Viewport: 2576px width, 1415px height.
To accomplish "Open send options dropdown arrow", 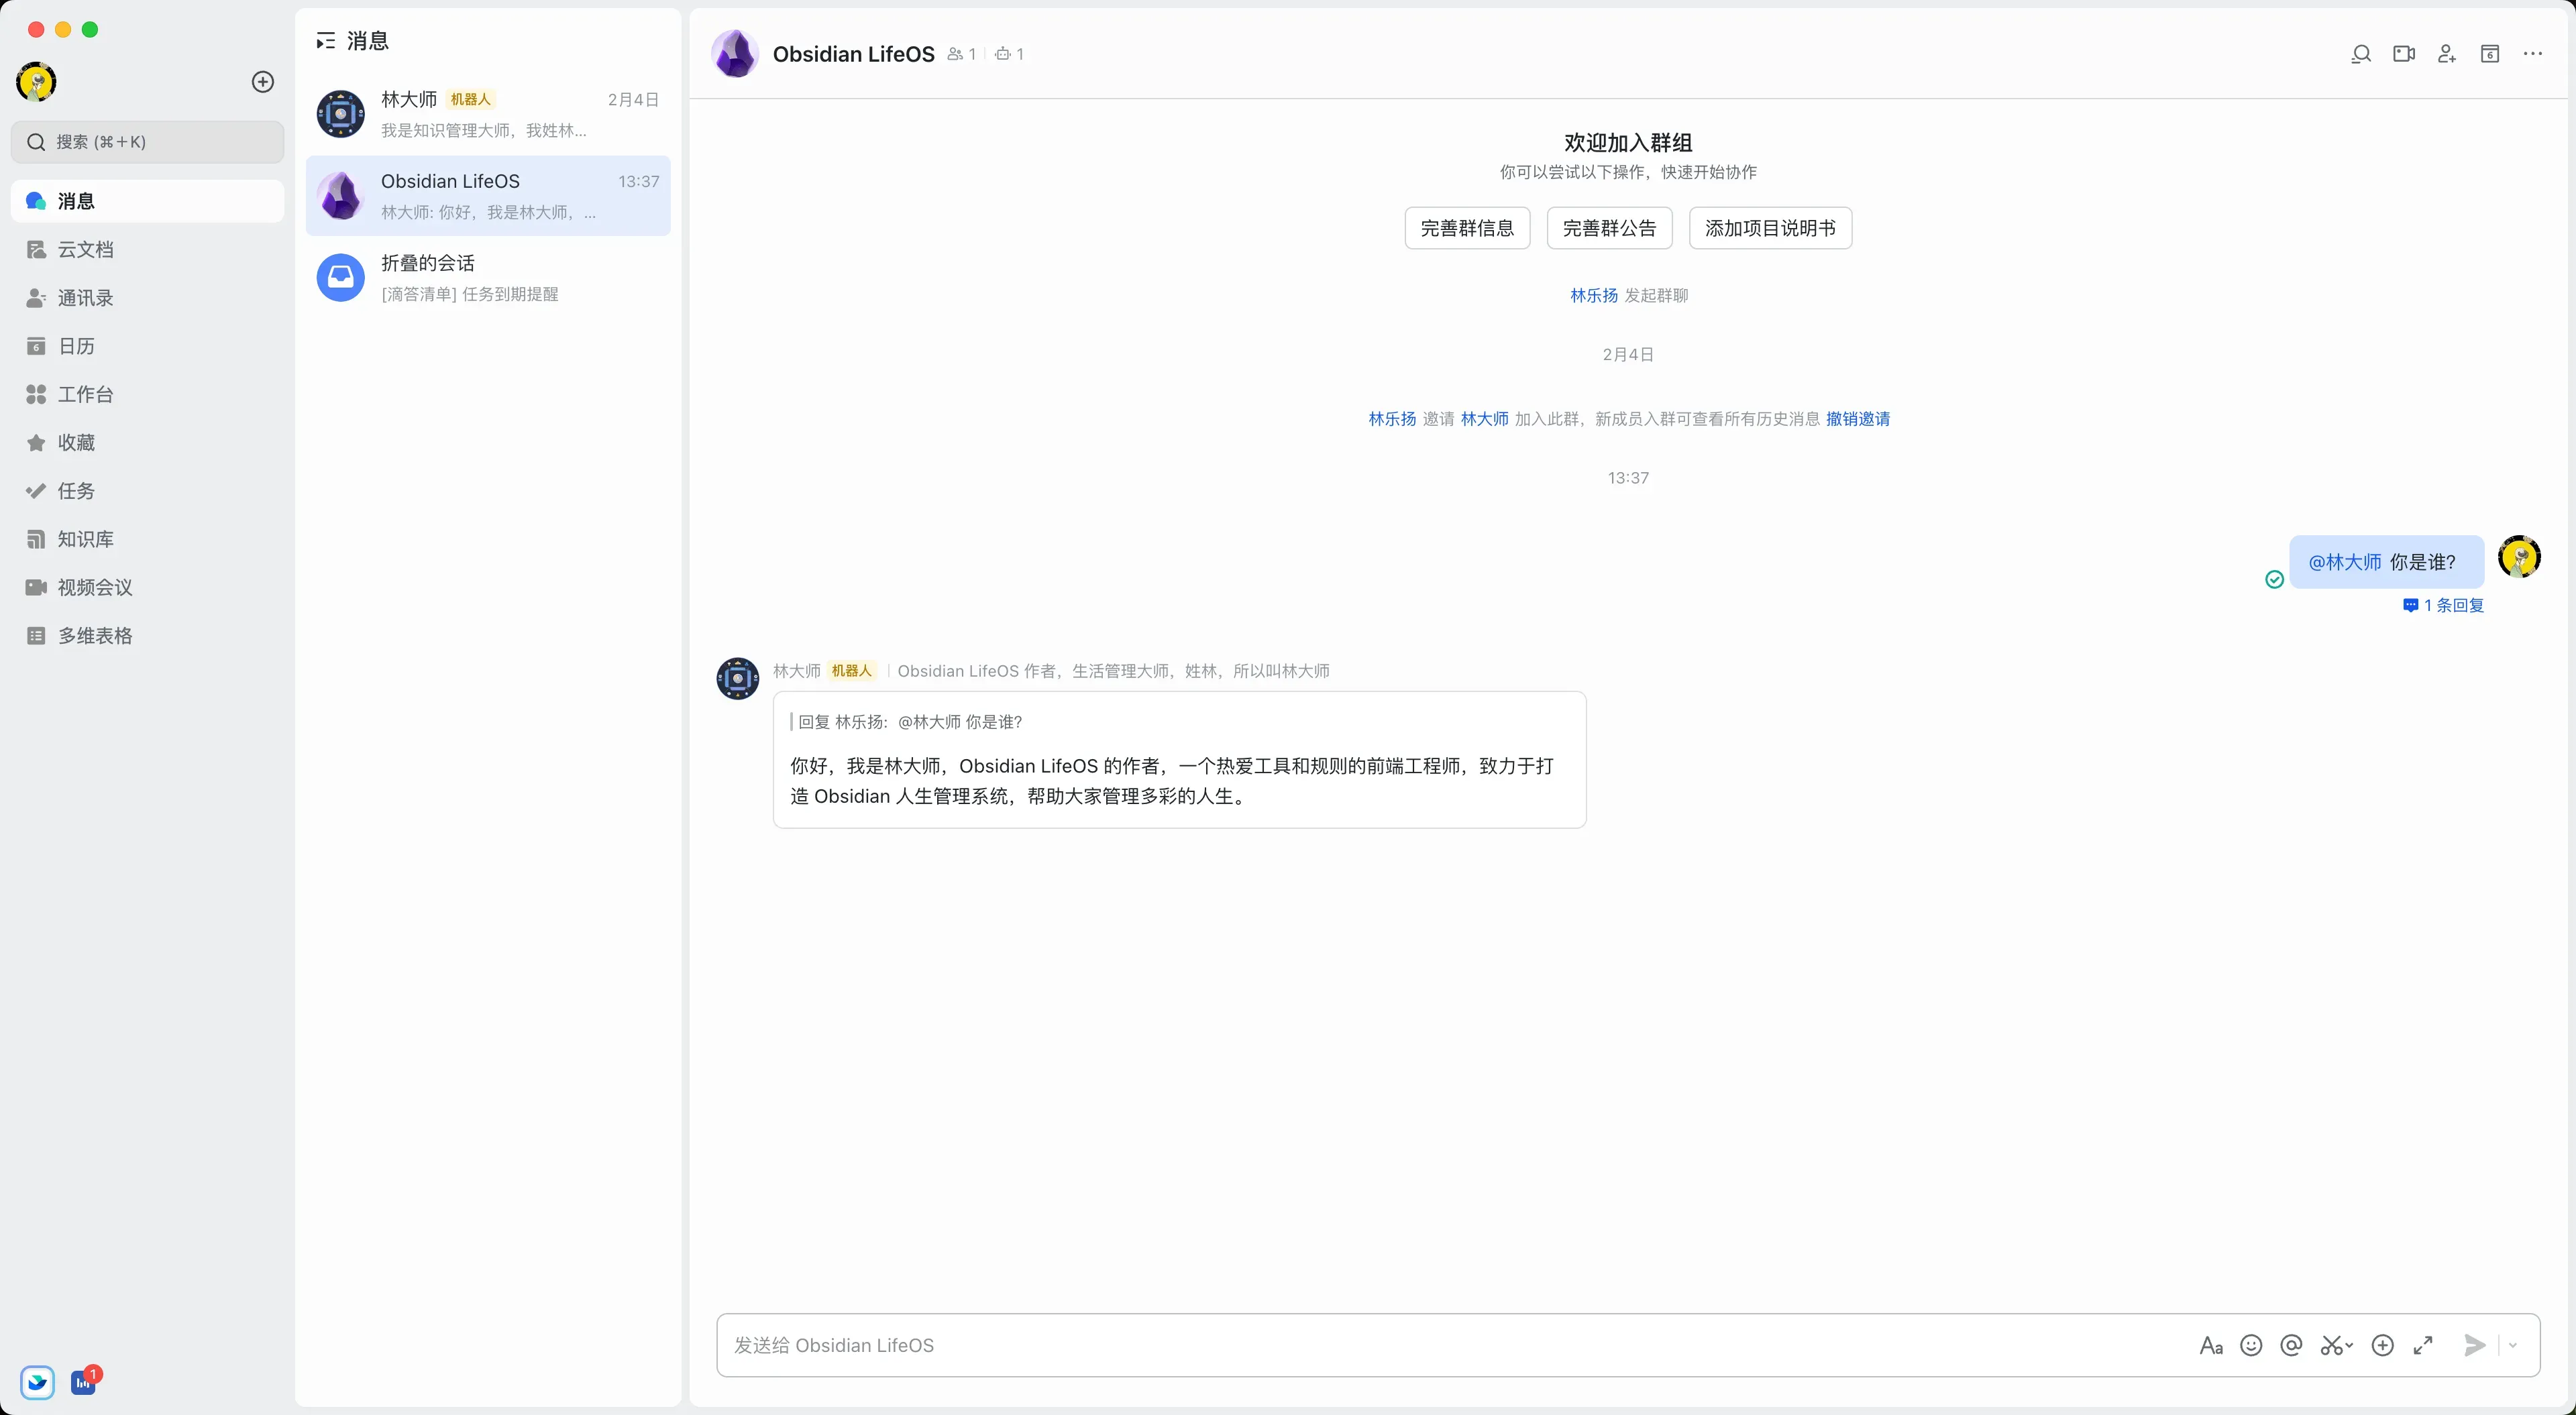I will 2513,1345.
